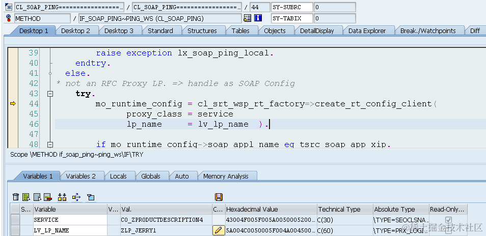Click code line 44 with mo_runtime_config
Viewport: 486px width, 236px height.
pyautogui.click(x=266, y=104)
